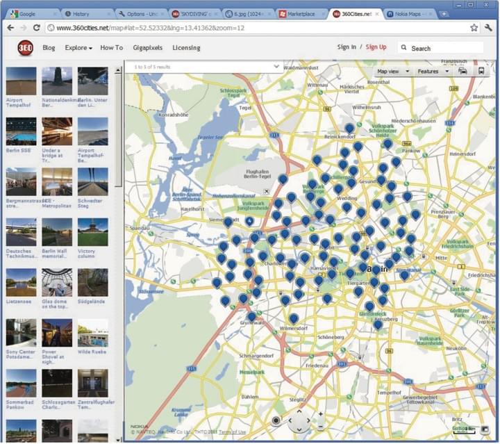
Task: Expand the results list dropdown arrow
Action: coord(276,67)
